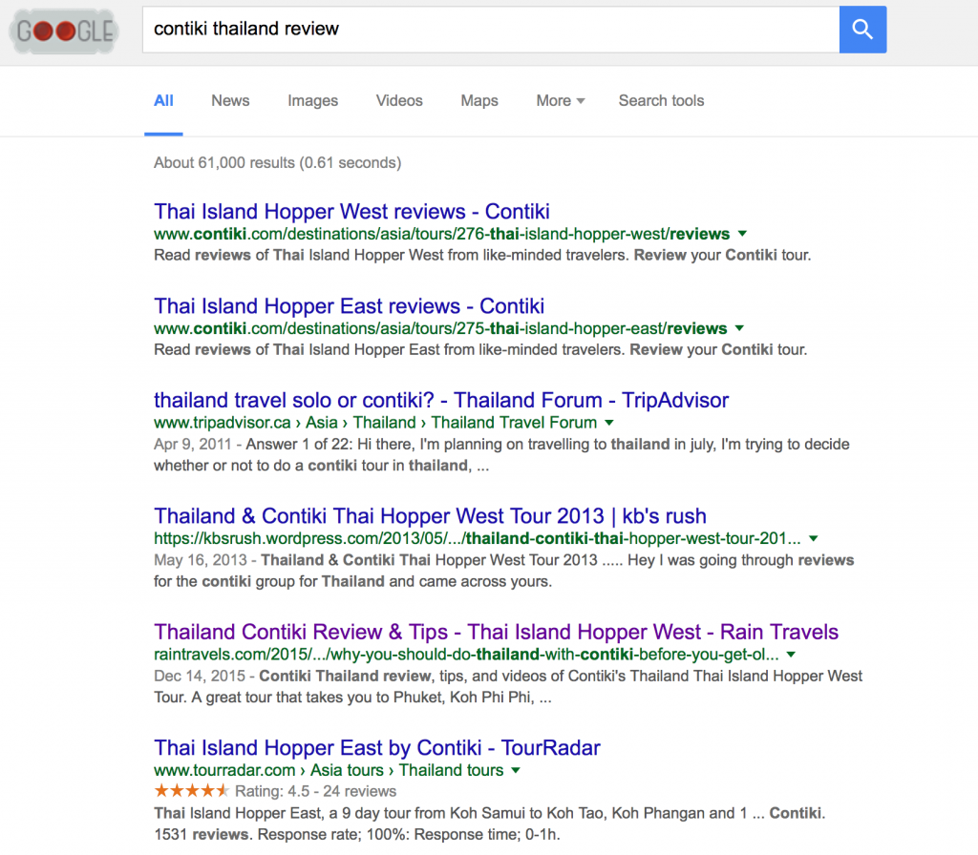This screenshot has height=855, width=978.
Task: Switch to the Maps tab
Action: click(x=479, y=100)
